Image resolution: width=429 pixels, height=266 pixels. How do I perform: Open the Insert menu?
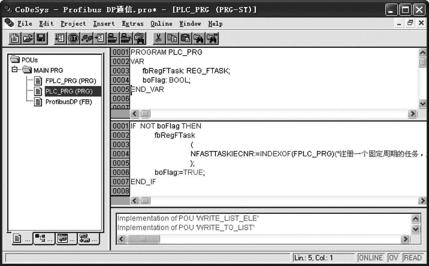coord(104,24)
